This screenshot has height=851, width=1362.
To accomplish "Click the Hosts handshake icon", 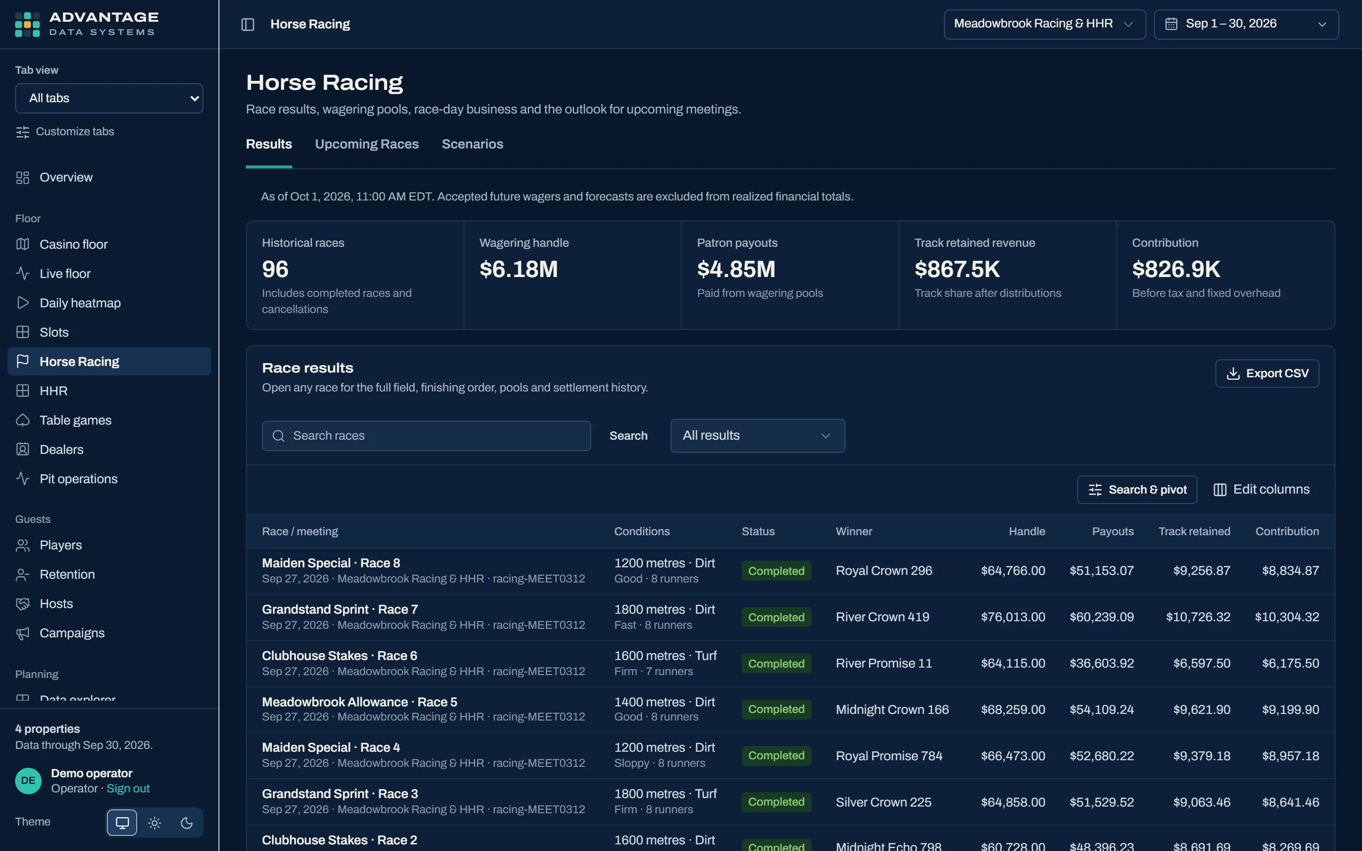I will click(x=23, y=603).
